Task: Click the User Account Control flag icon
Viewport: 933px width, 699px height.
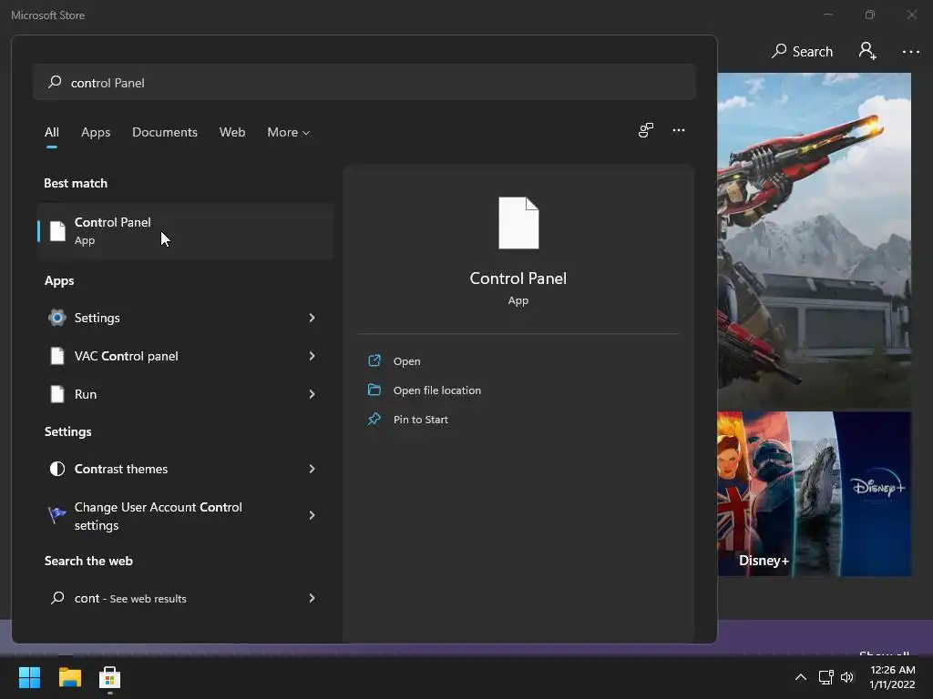Action: coord(57,515)
